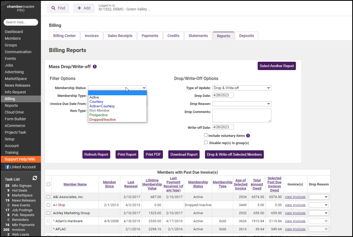The image size is (353, 237).
Task: Click the info icon beside Include voluntary items
Action: point(248,136)
